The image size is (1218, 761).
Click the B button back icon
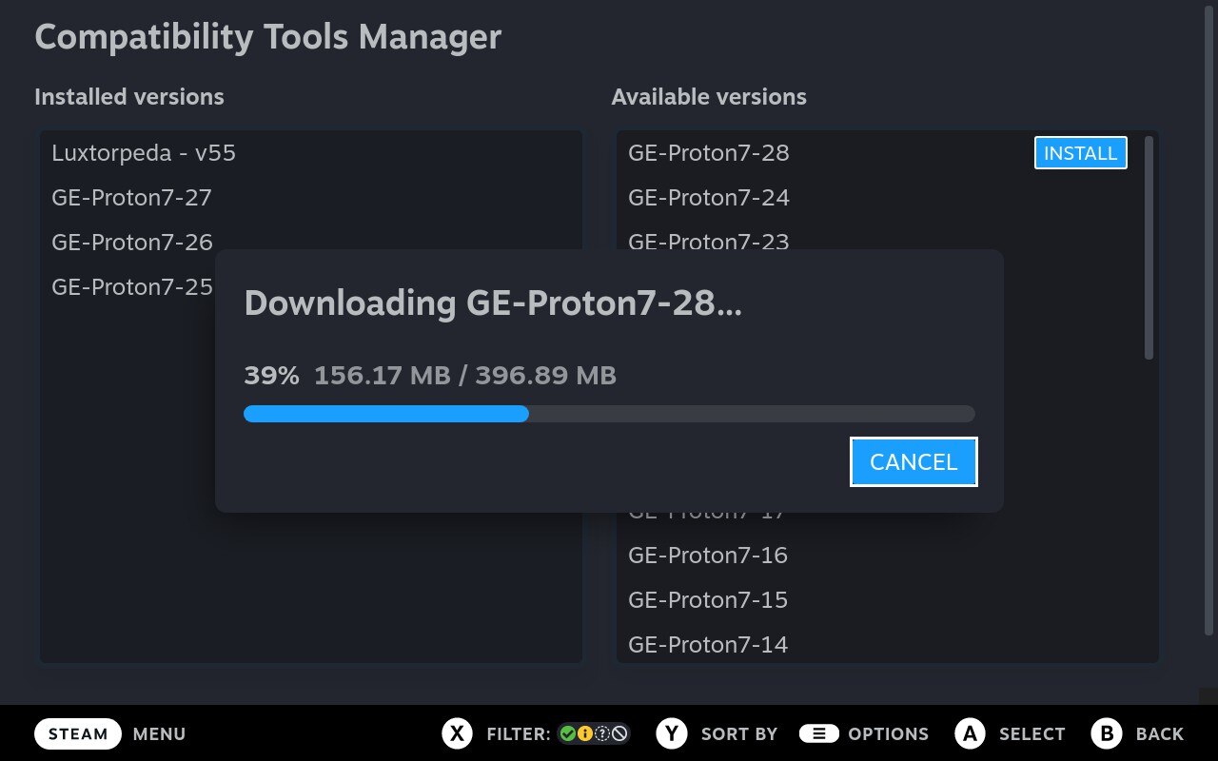coord(1107,733)
